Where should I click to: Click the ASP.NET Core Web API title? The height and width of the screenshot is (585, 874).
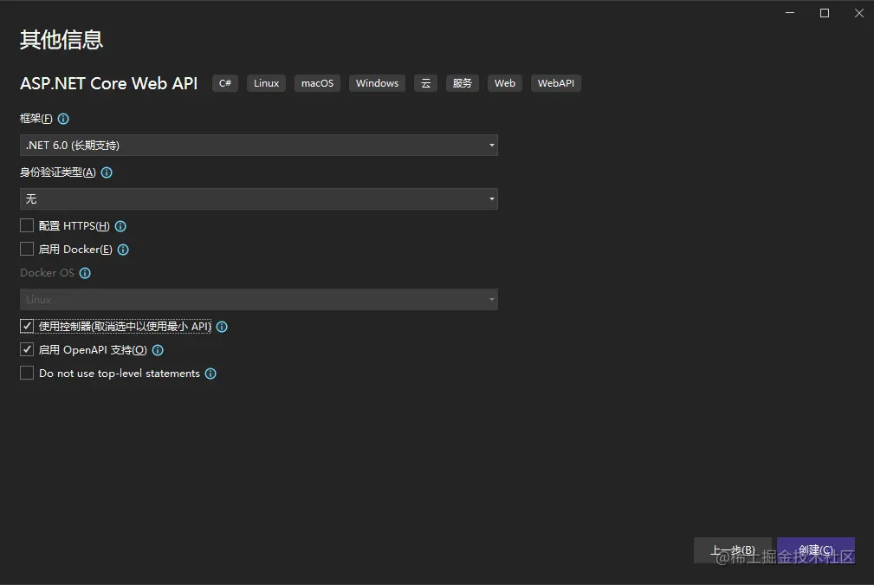[108, 83]
